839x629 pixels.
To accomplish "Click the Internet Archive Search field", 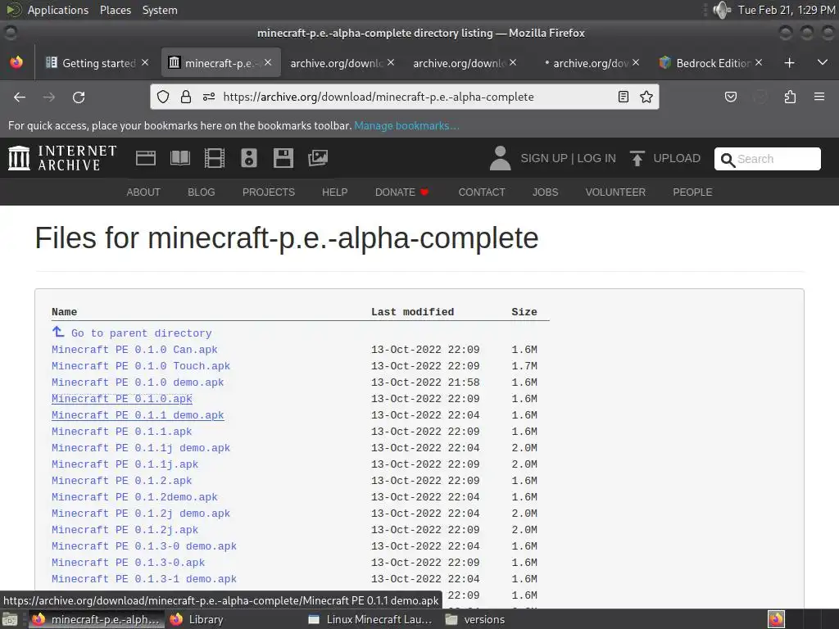I will pyautogui.click(x=767, y=159).
